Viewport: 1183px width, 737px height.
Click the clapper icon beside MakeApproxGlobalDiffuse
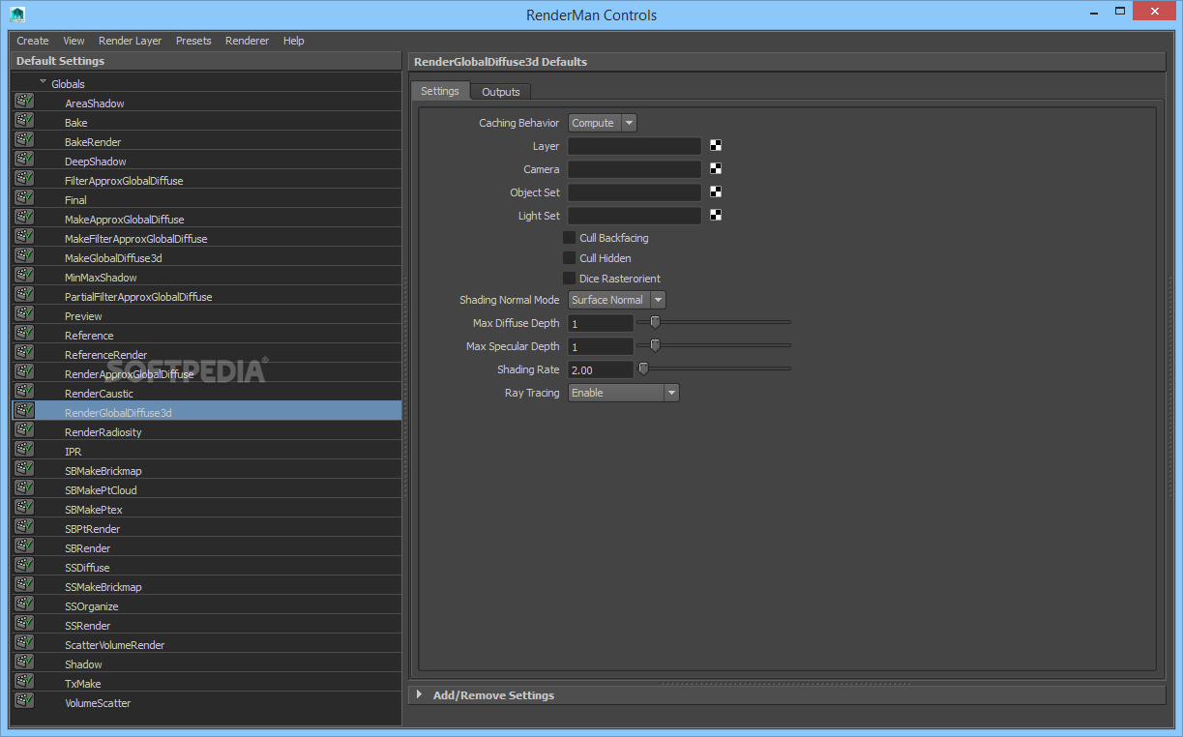click(x=24, y=217)
